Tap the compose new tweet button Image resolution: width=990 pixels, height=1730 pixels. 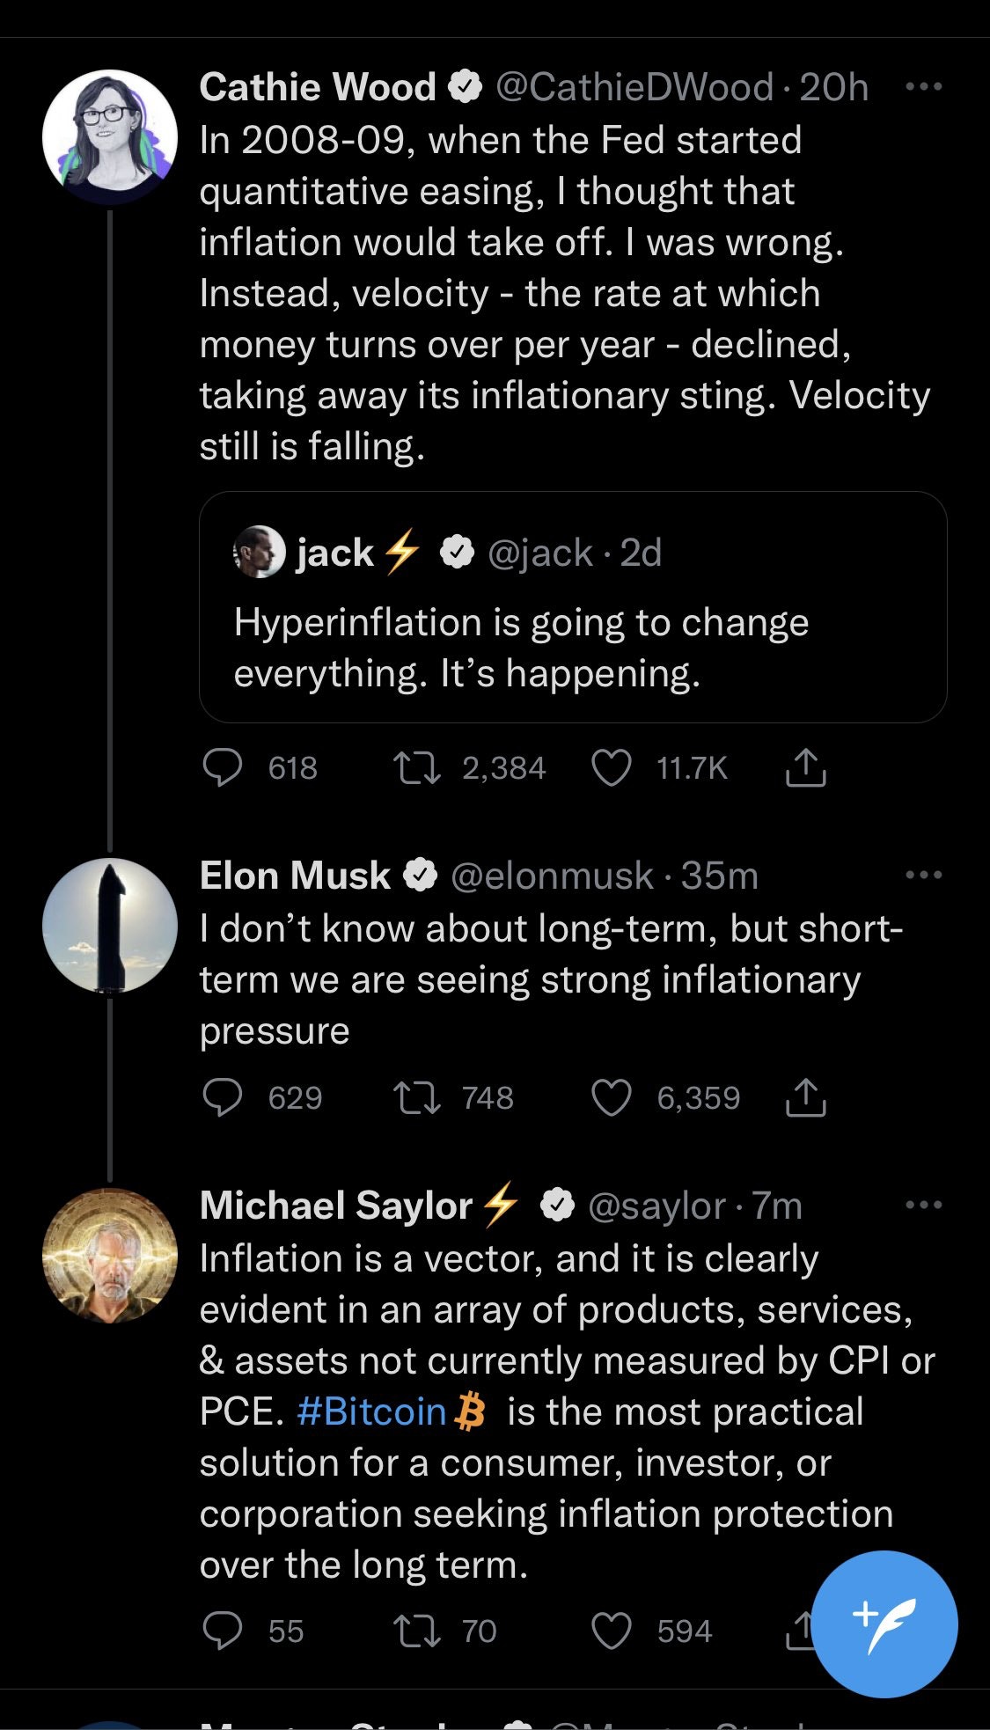[x=884, y=1624]
